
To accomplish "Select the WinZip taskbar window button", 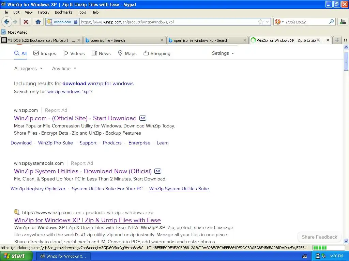I will [x=63, y=256].
